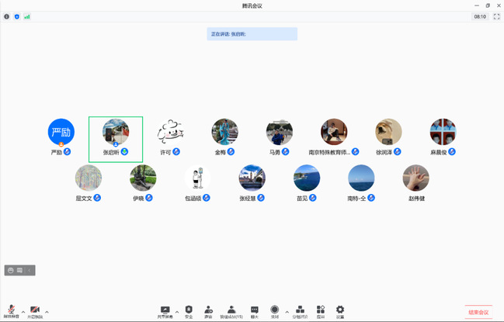Open the Share Screen tool
Screen dimensions: 504x322
click(x=165, y=311)
